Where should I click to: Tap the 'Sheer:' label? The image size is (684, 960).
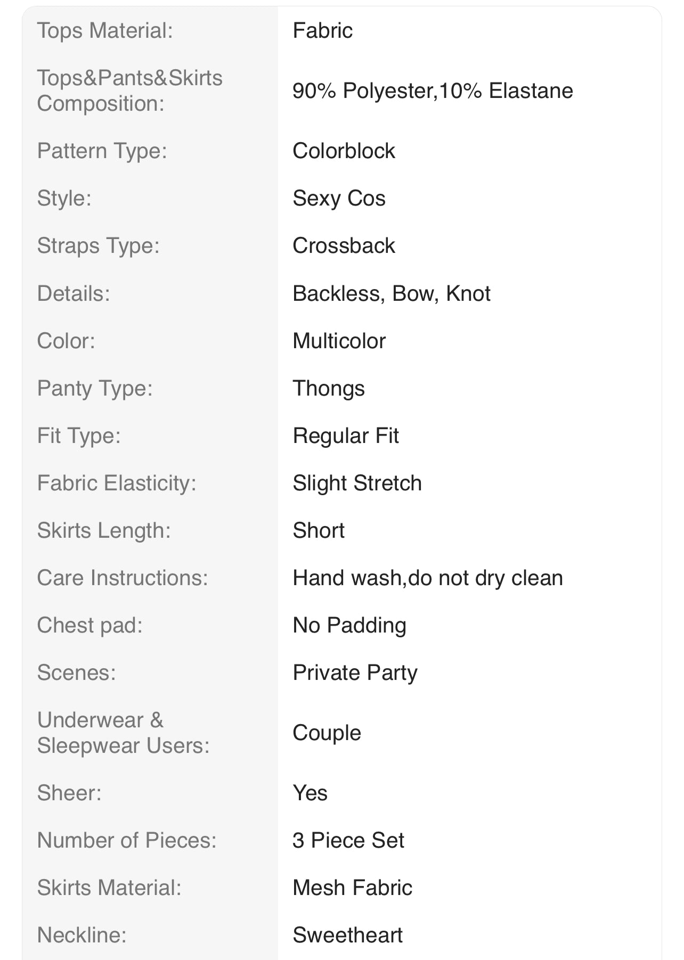[69, 793]
